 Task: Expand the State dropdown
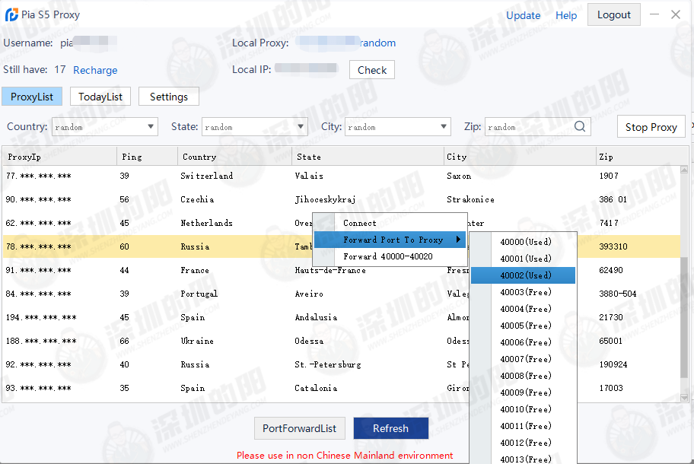pyautogui.click(x=301, y=127)
